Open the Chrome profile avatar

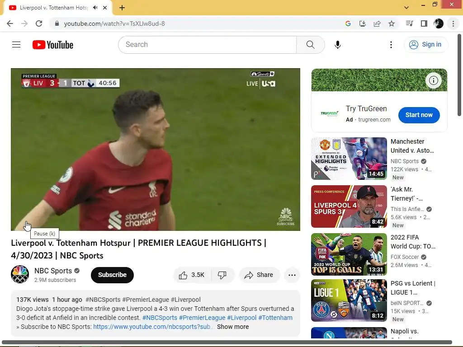point(439,23)
